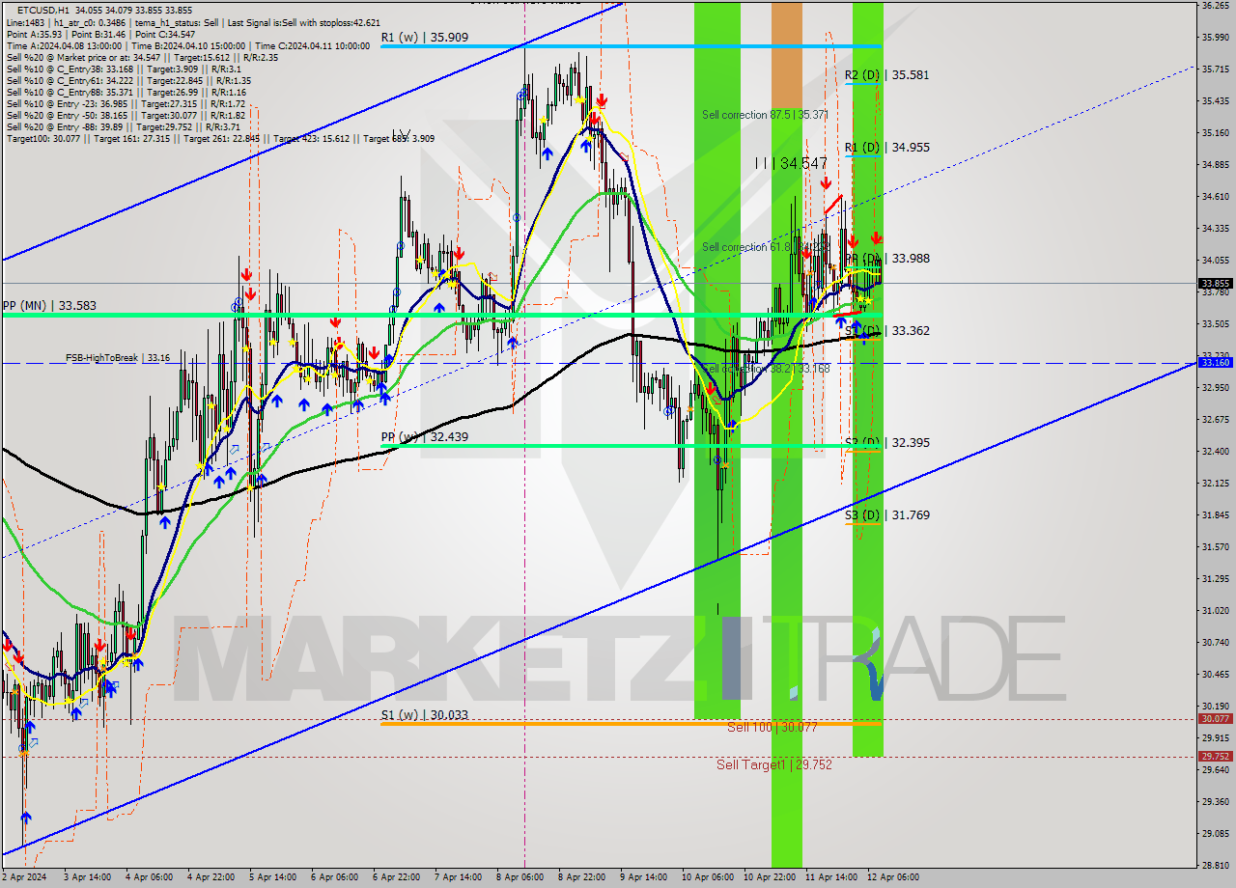Viewport: 1236px width, 888px height.
Task: Select the 9 Apr 14:00 time label
Action: (x=644, y=877)
